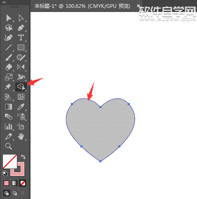Click the heart's top center anchor point
Screen dimensions: 197x199
click(x=100, y=107)
